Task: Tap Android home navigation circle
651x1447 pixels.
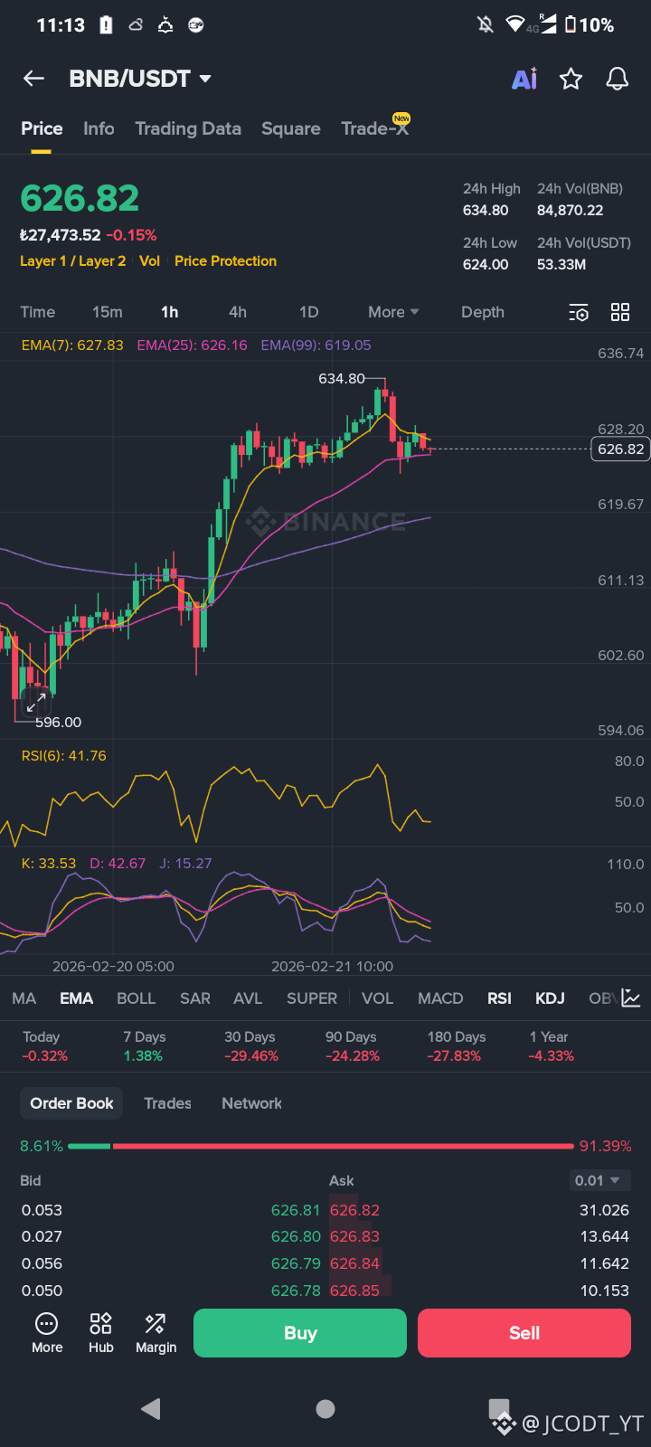Action: tap(325, 1408)
